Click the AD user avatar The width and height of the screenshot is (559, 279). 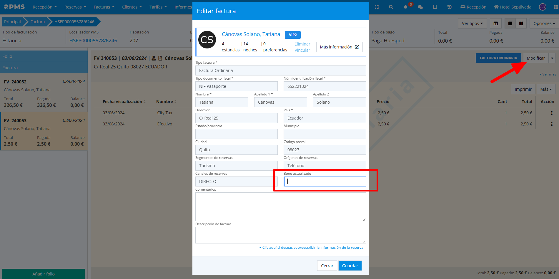tap(543, 7)
